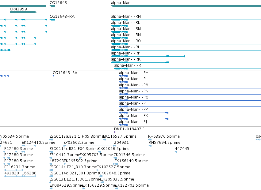Select EST IP17280.3prime

(18, 155)
